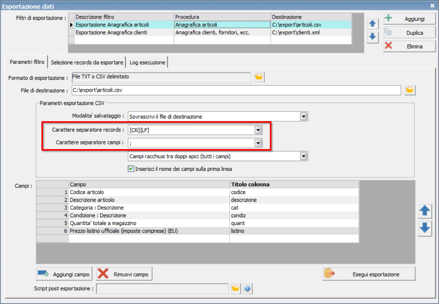Click Rimuovi campo button

click(124, 274)
